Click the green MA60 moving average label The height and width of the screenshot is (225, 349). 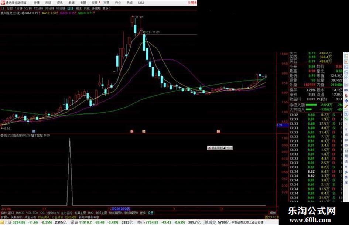point(85,13)
